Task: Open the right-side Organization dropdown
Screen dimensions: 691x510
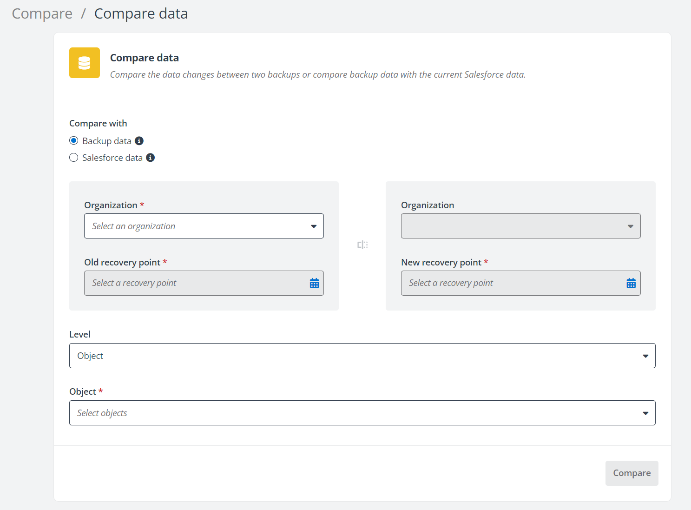Action: pos(520,226)
